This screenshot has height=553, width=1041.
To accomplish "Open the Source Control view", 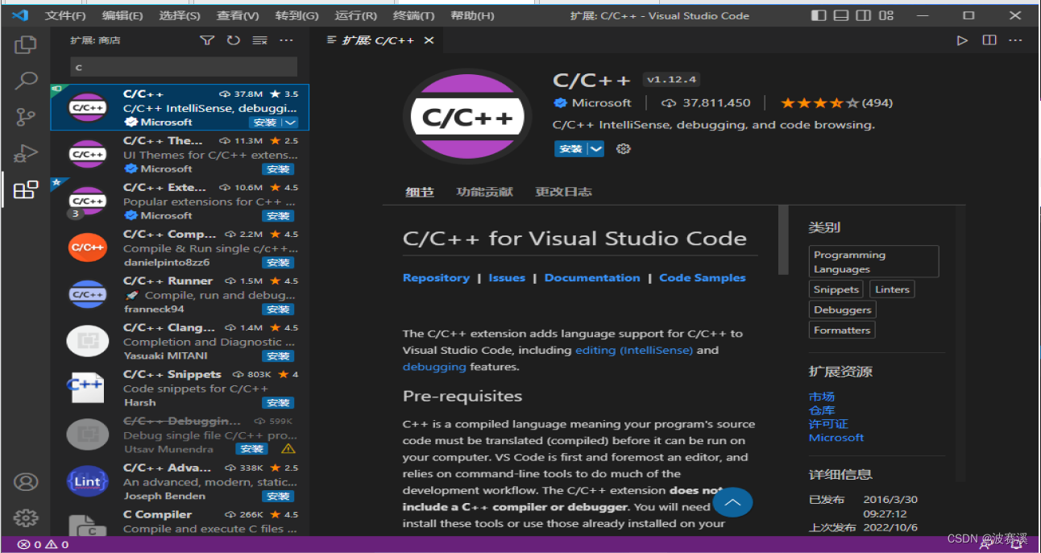I will click(26, 118).
